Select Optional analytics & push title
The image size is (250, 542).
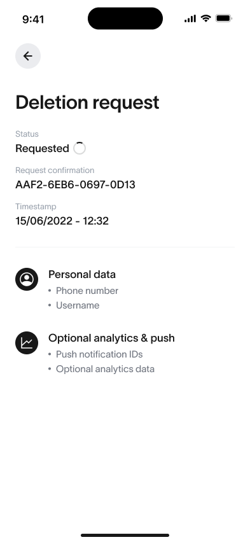(x=111, y=338)
